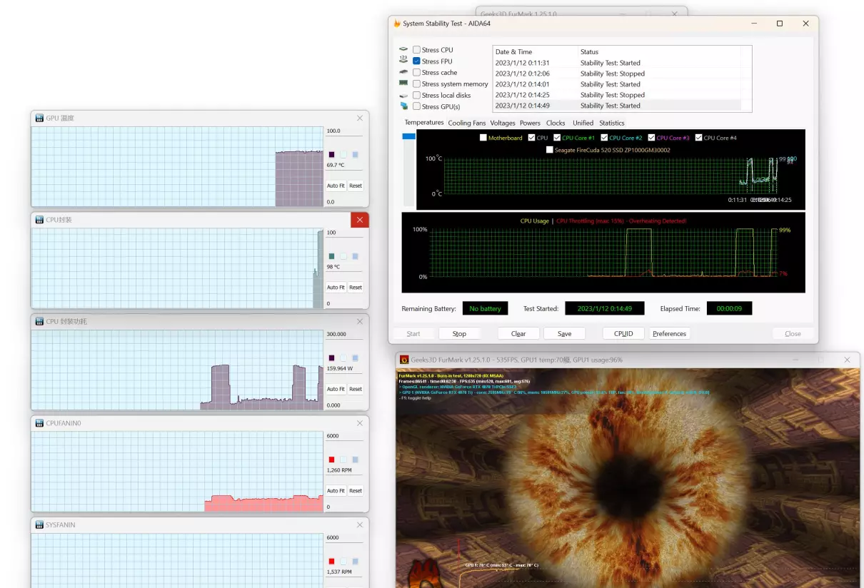Enable the Stress system memory checkbox

point(416,84)
